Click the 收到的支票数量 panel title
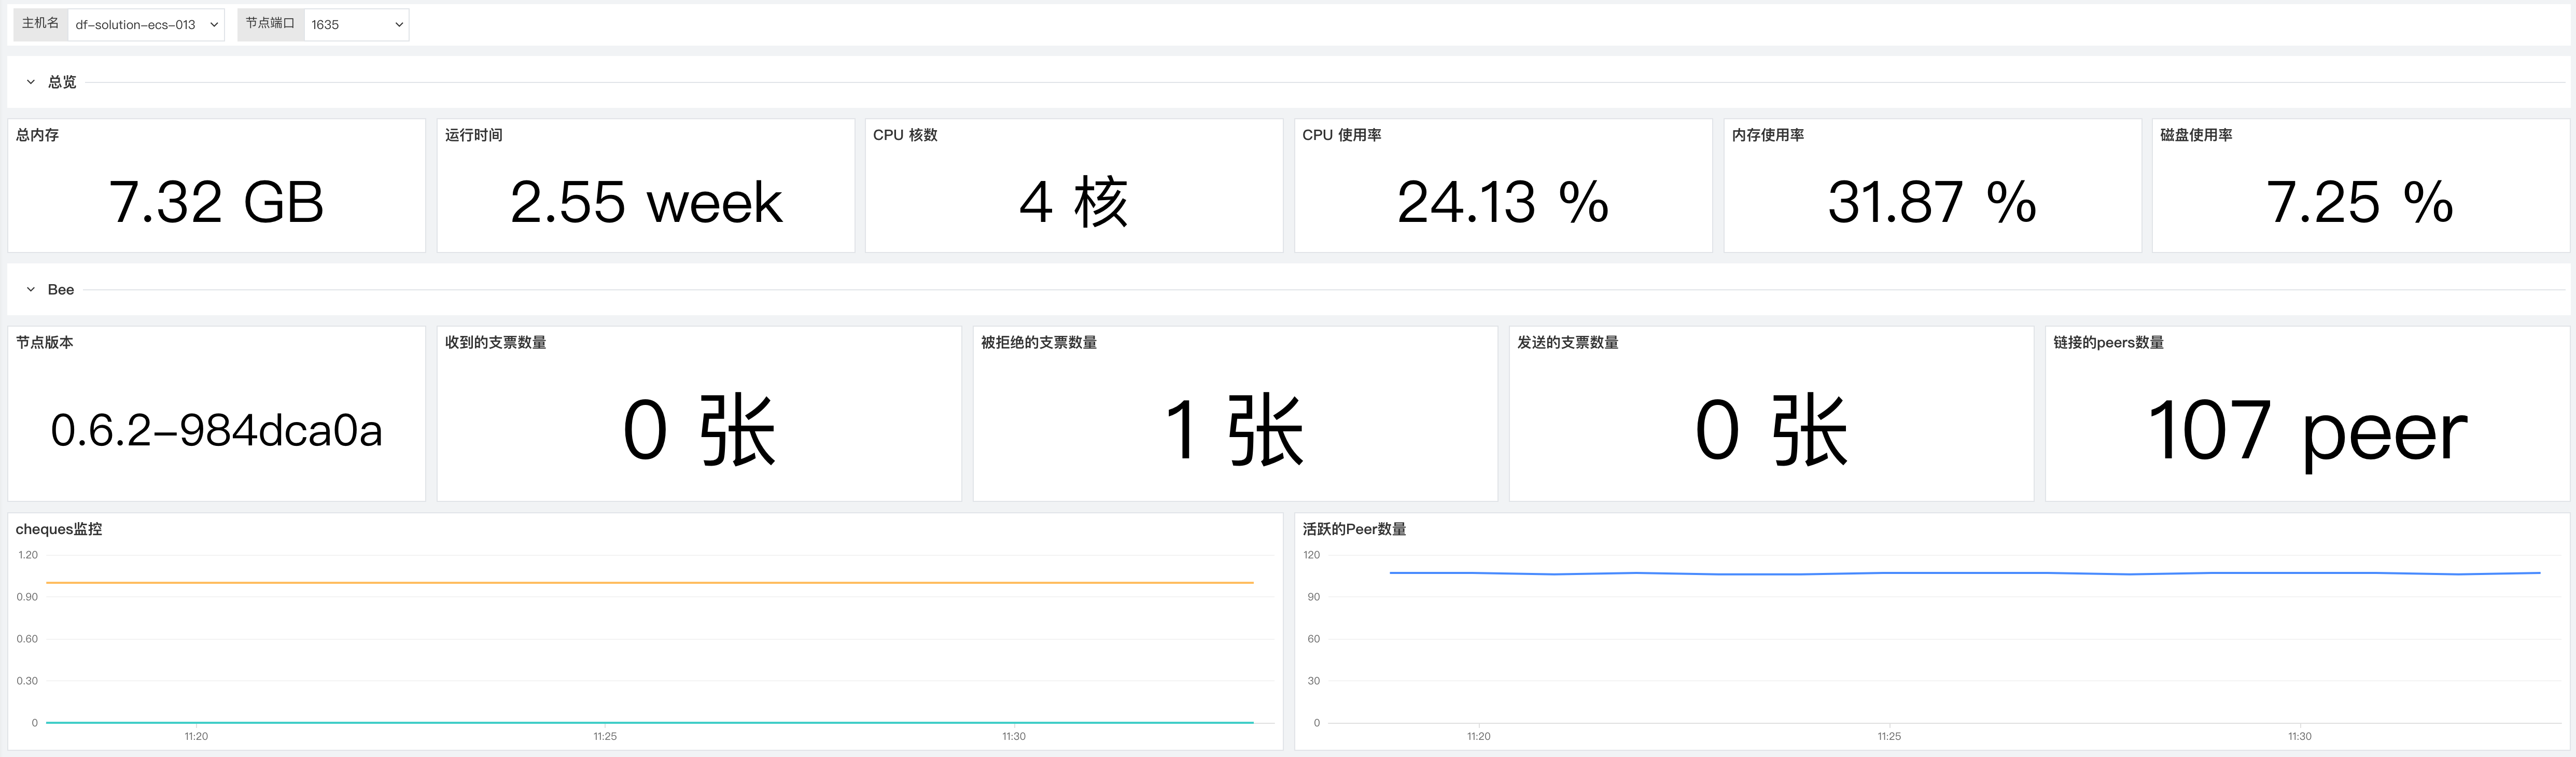2576x757 pixels. [x=495, y=342]
